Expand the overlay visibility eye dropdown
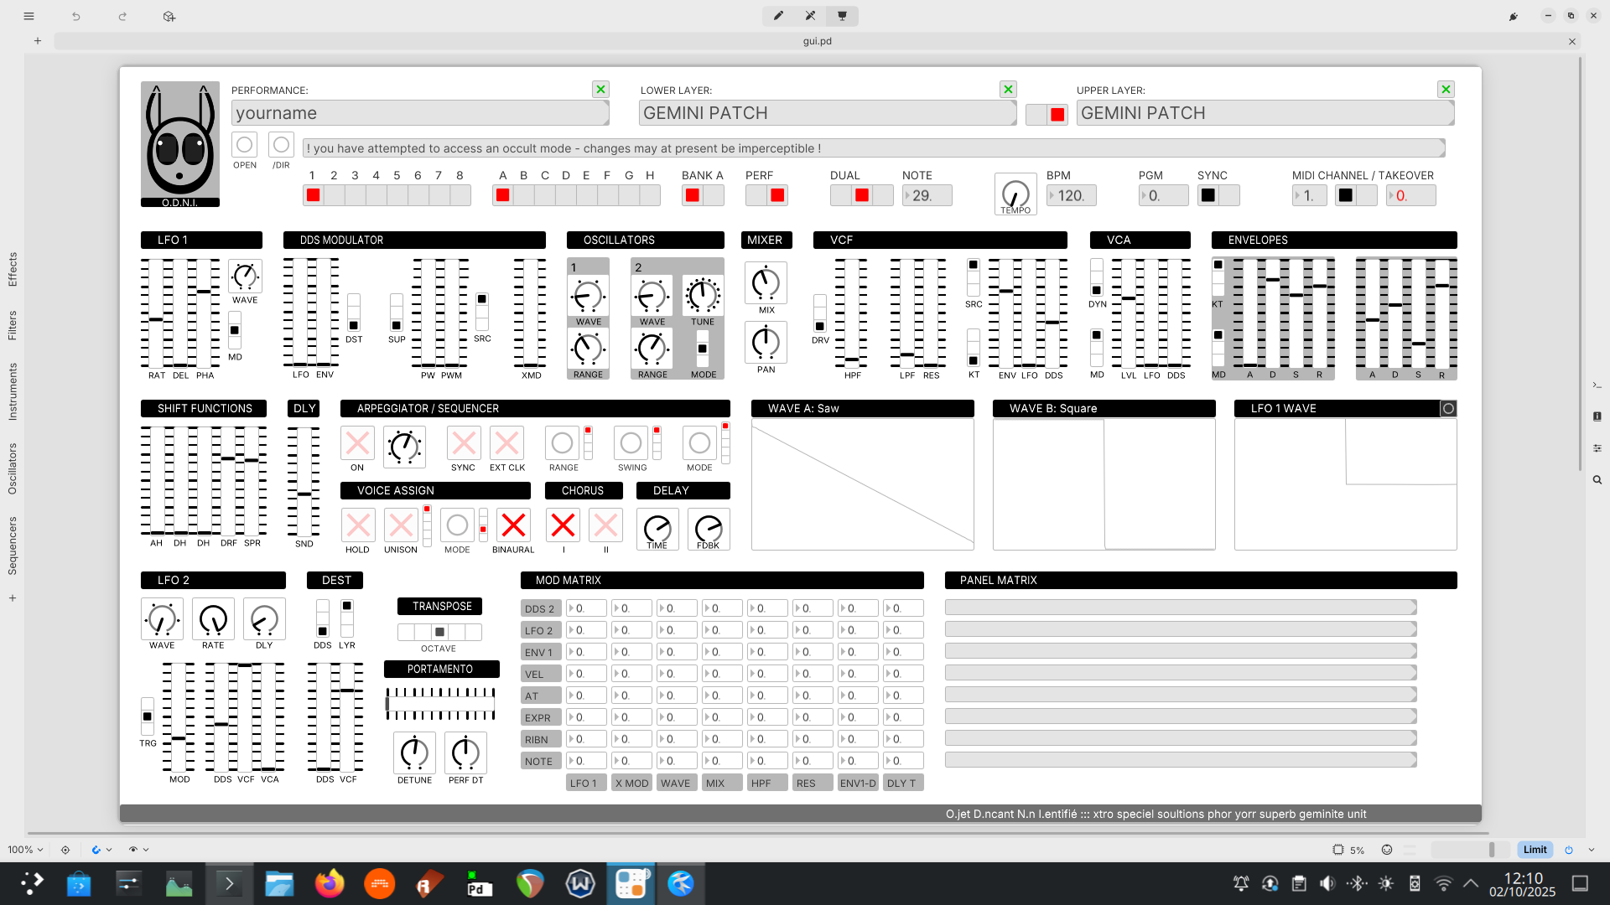This screenshot has height=905, width=1610. click(x=146, y=850)
